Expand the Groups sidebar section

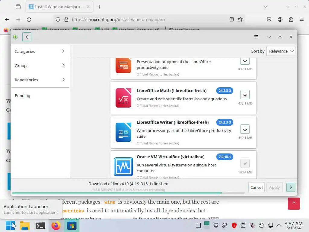coord(40,66)
